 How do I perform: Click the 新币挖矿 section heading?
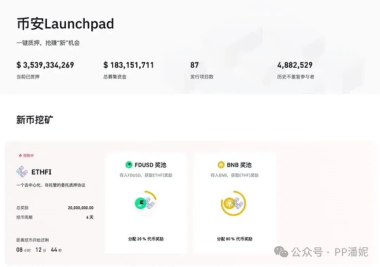35,120
